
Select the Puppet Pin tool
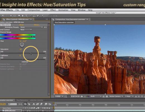(x=43, y=16)
